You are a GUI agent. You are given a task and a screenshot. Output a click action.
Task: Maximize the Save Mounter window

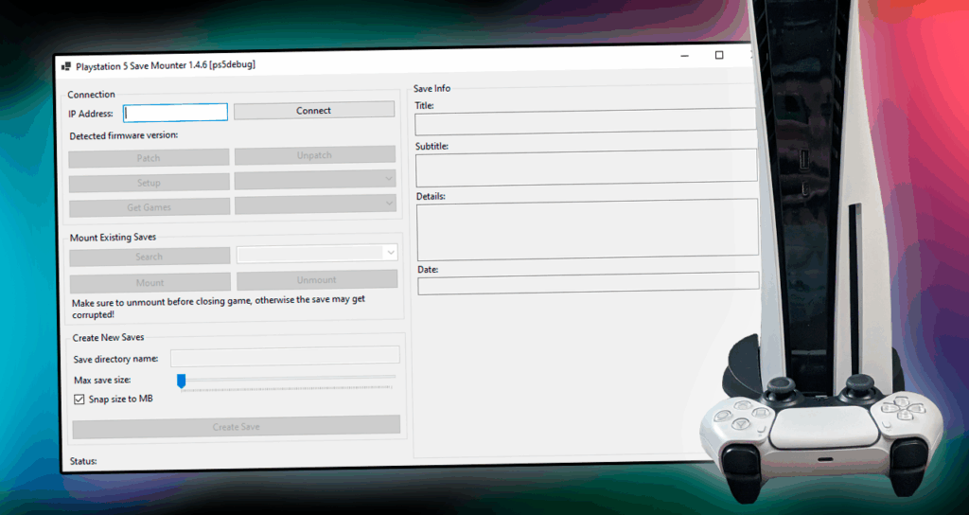[719, 56]
